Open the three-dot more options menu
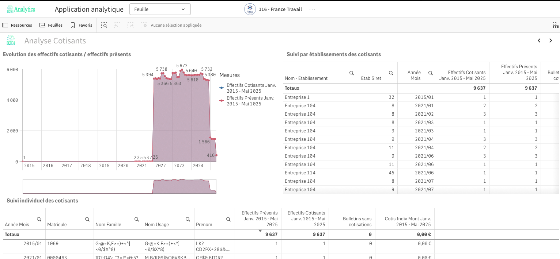Viewport: 560px width, 259px height. point(312,9)
